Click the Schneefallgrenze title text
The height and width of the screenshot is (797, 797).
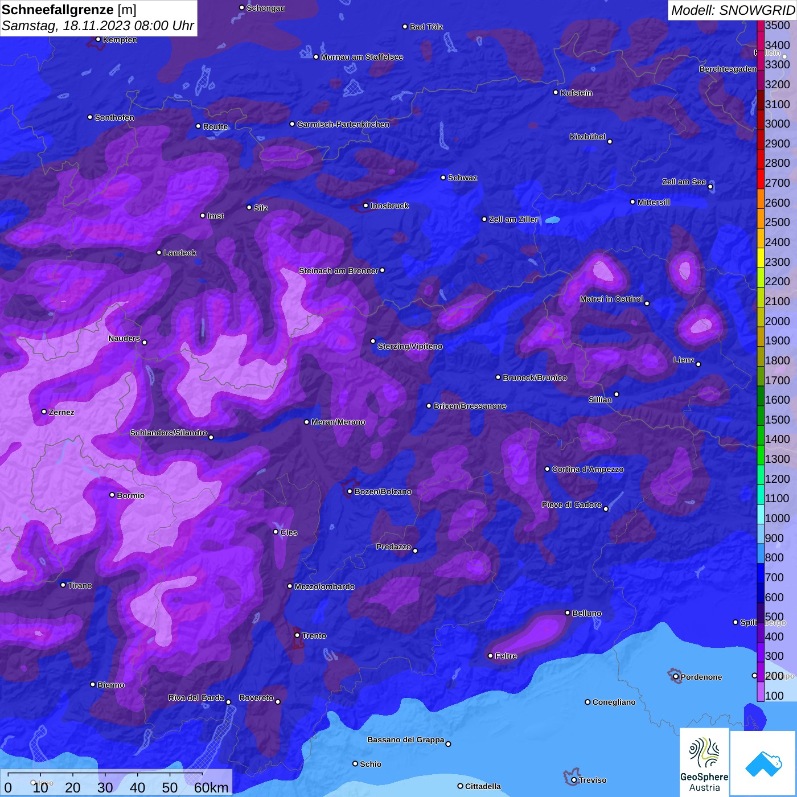coord(58,10)
